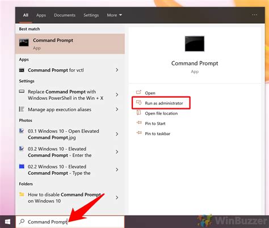This screenshot has width=269, height=228.
Task: Choose Pin to taskbar
Action: pos(158,134)
